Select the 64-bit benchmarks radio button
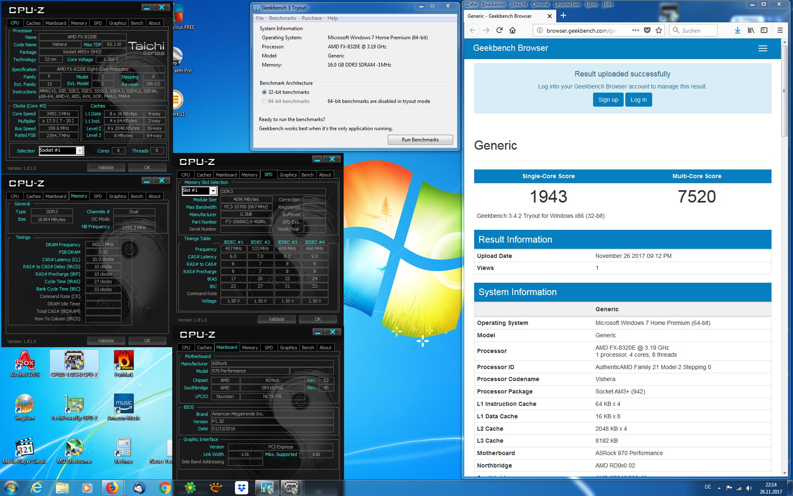793x496 pixels. [x=264, y=101]
